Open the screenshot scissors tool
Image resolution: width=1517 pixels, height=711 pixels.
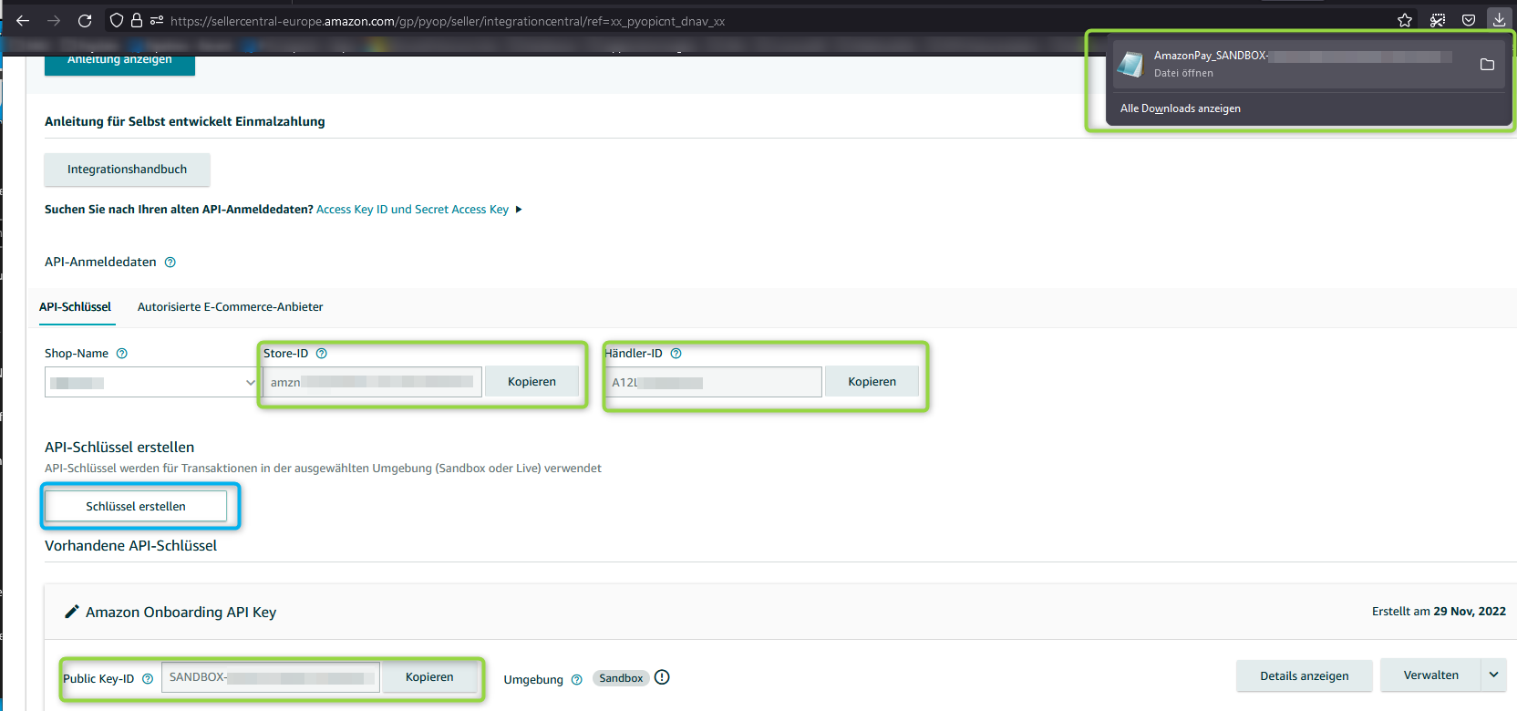coord(1438,20)
